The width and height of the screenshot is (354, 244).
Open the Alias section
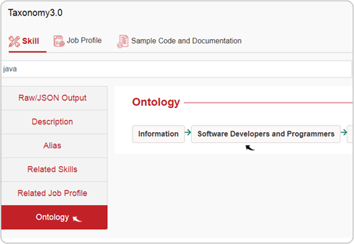[x=54, y=146]
